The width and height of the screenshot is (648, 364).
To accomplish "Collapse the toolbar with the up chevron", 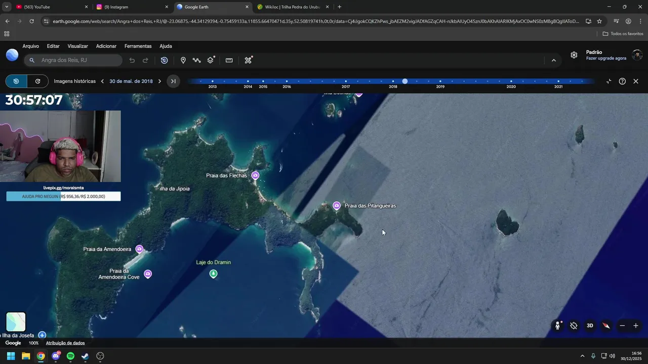I will pyautogui.click(x=553, y=60).
